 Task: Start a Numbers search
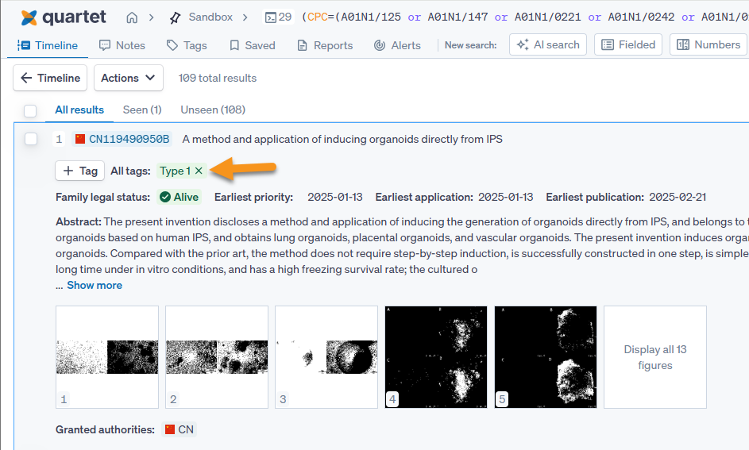point(708,45)
